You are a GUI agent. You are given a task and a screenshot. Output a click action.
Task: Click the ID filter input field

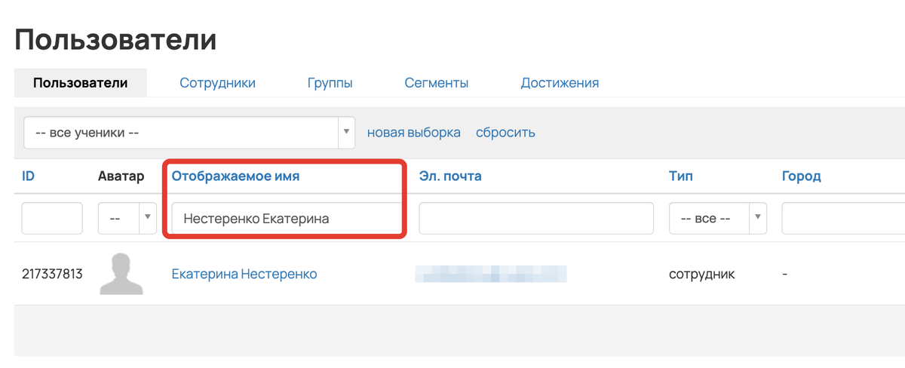click(52, 219)
